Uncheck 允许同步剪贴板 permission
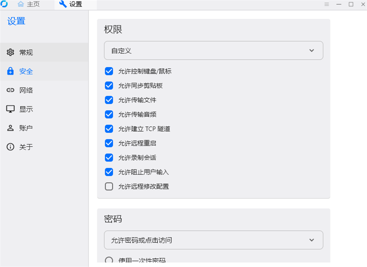This screenshot has width=367, height=267. (109, 85)
